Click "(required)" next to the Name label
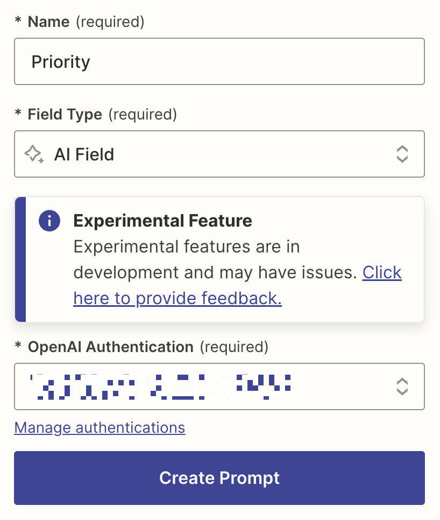Screen dimensions: 440x520 click(x=110, y=22)
